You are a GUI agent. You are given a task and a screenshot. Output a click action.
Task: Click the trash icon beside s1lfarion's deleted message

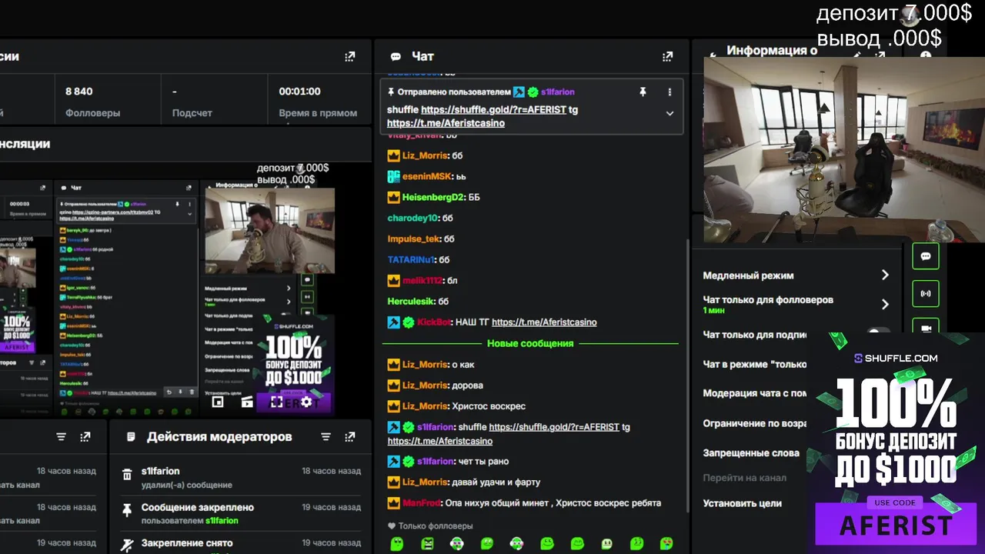tap(127, 476)
